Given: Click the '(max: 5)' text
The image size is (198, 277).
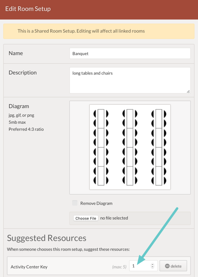Looking at the screenshot, I should 119,267.
